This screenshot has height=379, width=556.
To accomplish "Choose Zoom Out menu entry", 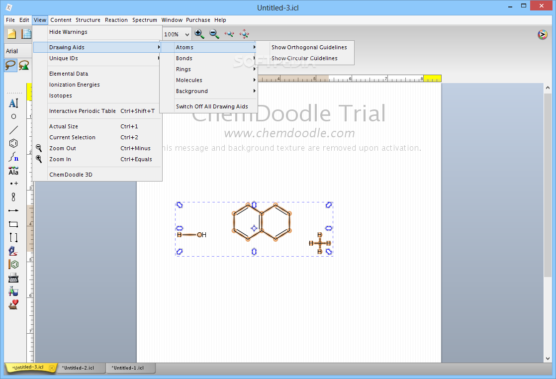I will (97, 148).
